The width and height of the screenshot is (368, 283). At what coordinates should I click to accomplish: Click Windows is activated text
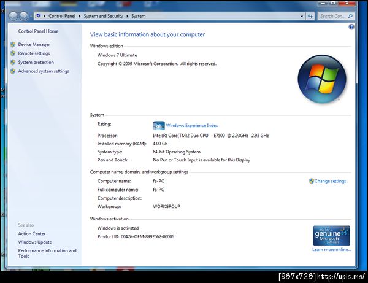pyautogui.click(x=118, y=228)
